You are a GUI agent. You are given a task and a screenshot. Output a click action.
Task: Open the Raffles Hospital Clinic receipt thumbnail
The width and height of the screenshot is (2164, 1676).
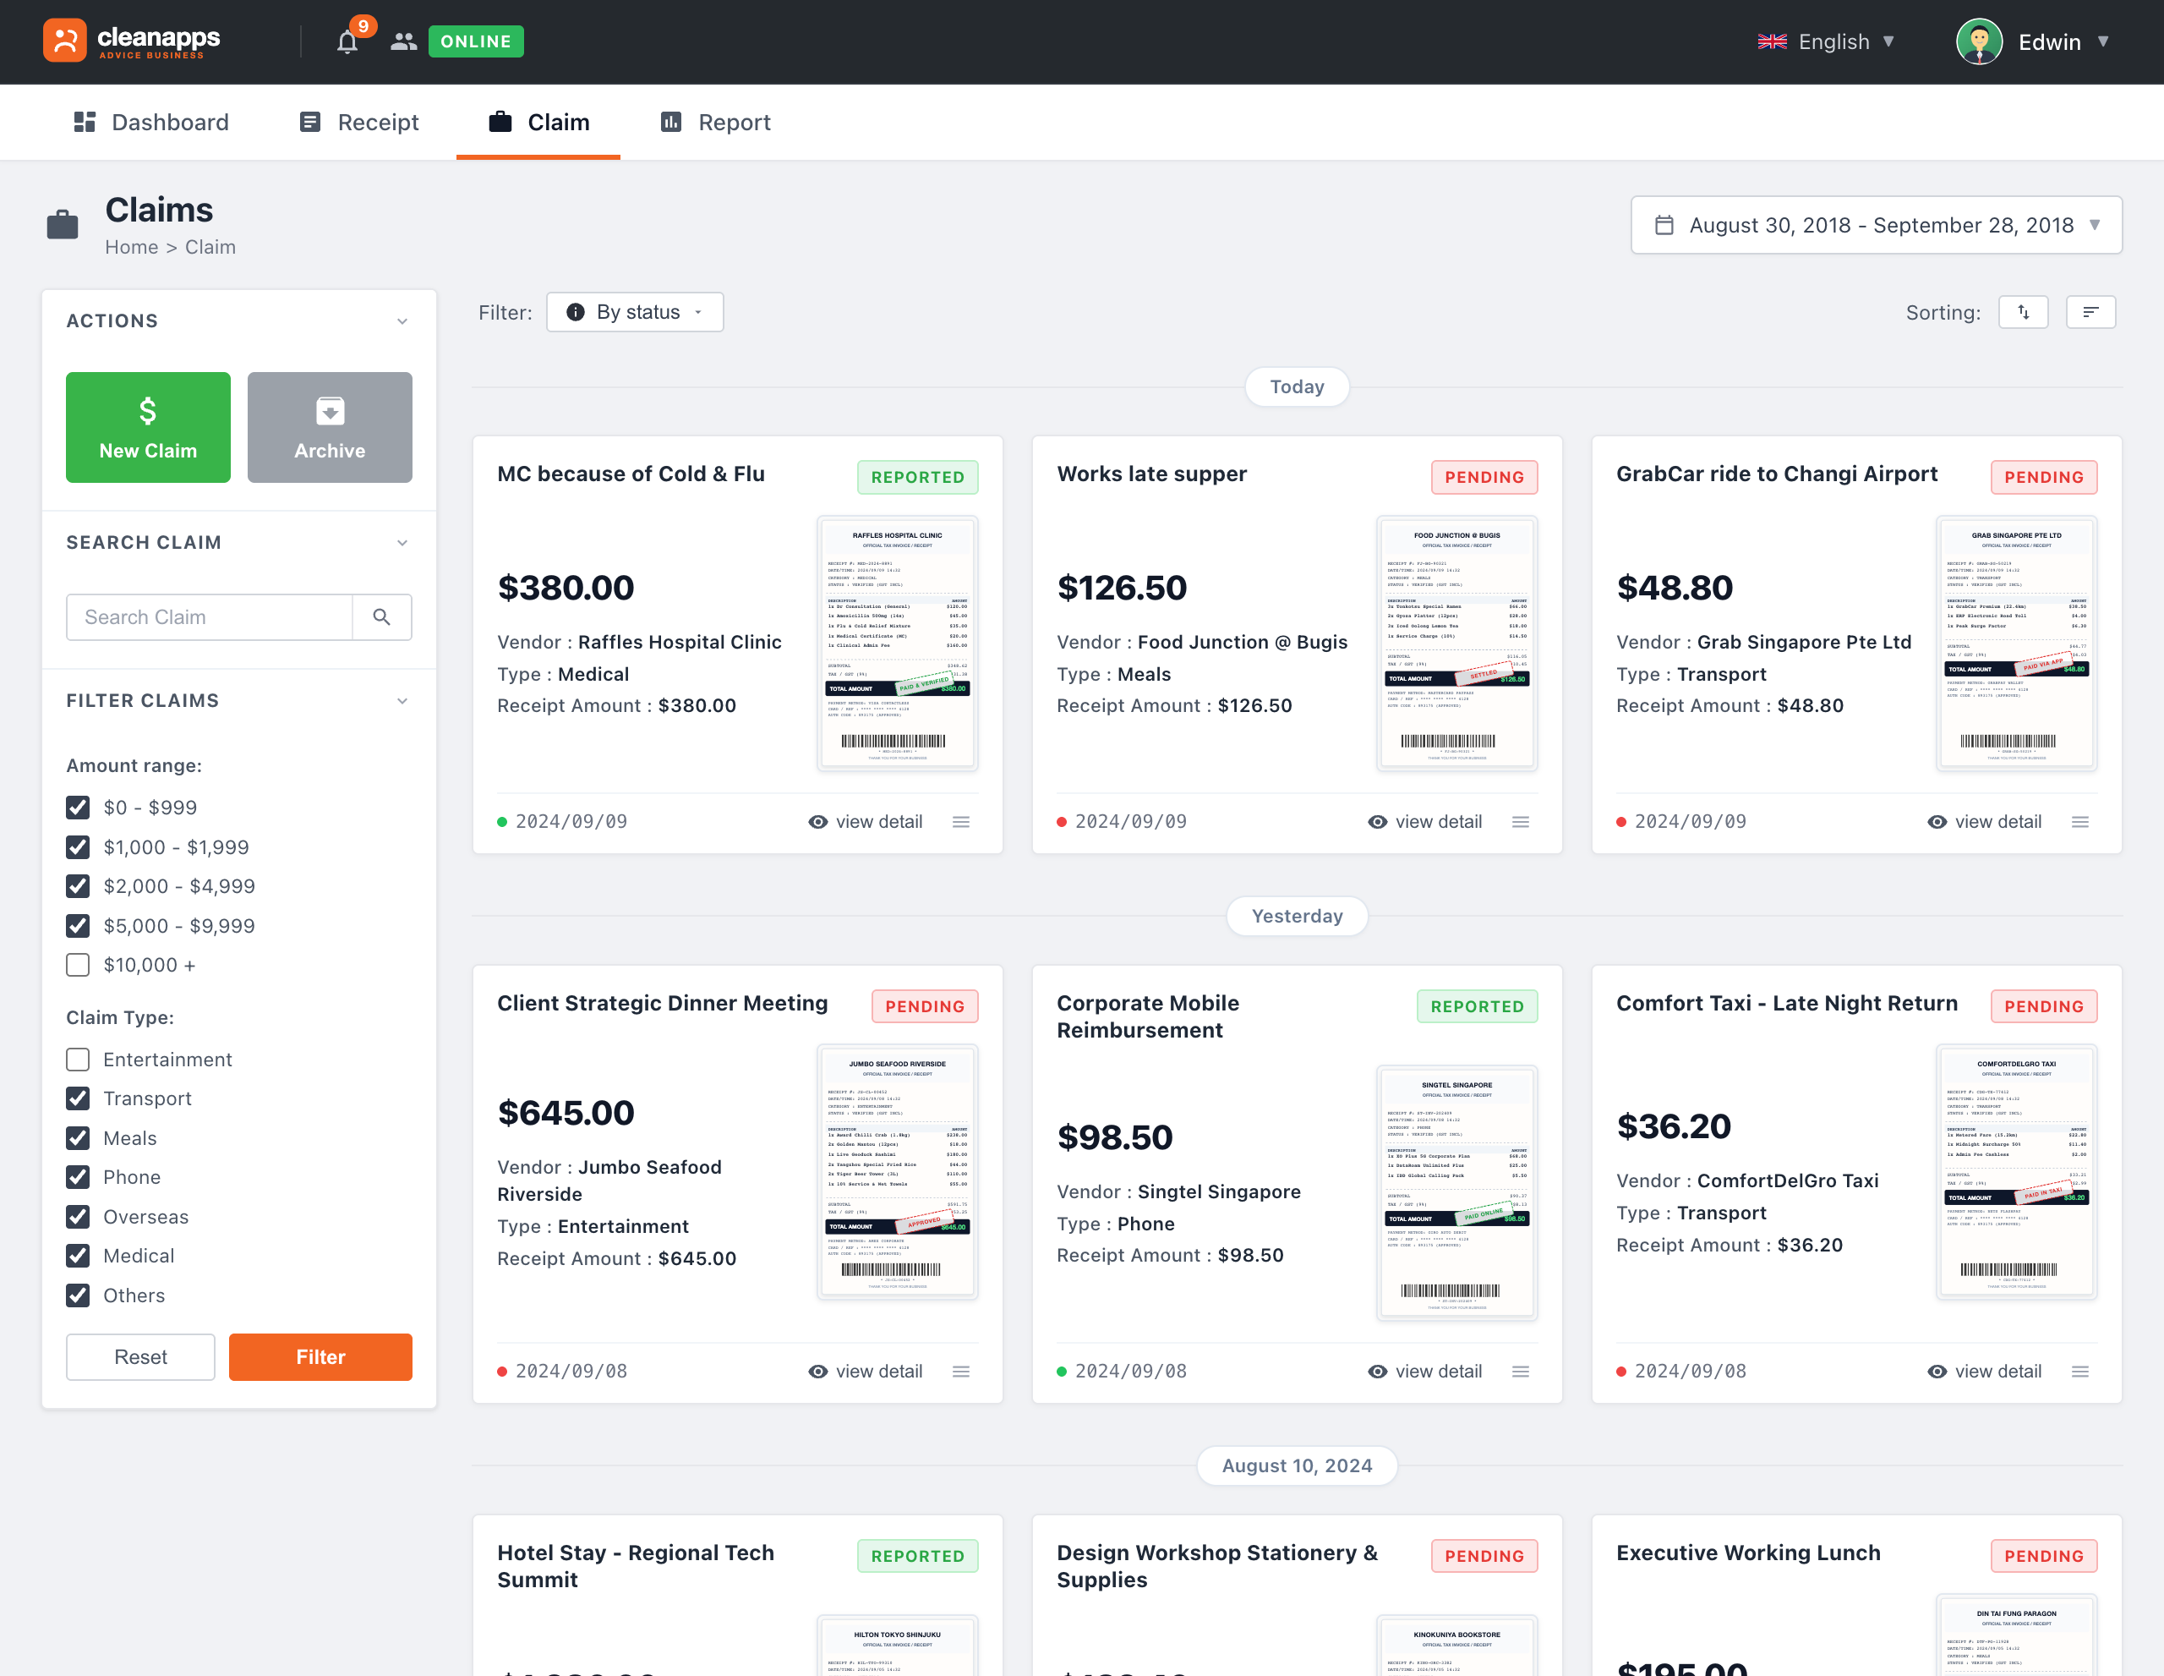[x=897, y=644]
